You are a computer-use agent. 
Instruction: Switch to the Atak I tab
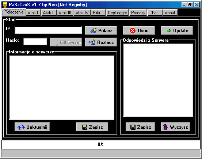point(33,13)
